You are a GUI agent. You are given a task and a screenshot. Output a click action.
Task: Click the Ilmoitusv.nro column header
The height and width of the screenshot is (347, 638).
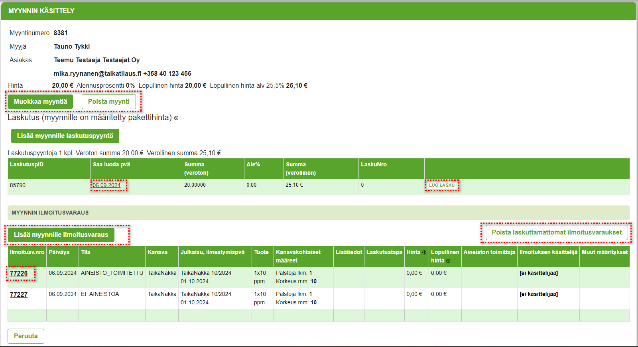tap(27, 256)
